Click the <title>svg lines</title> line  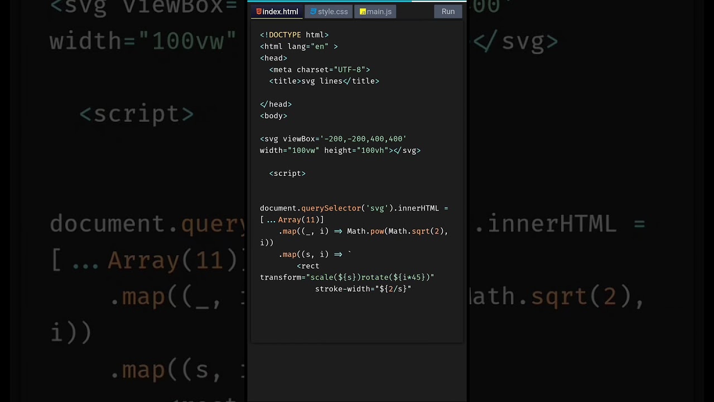tap(324, 81)
